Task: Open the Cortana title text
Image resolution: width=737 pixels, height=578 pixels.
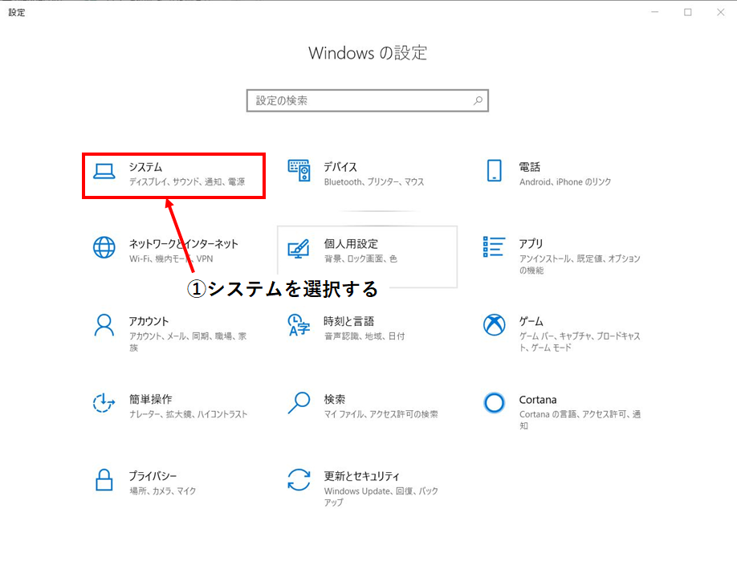Action: [x=538, y=400]
